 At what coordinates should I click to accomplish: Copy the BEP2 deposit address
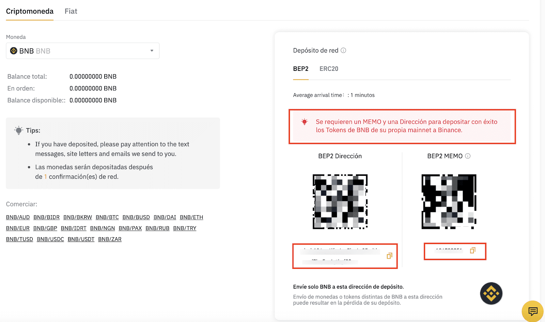tap(389, 256)
